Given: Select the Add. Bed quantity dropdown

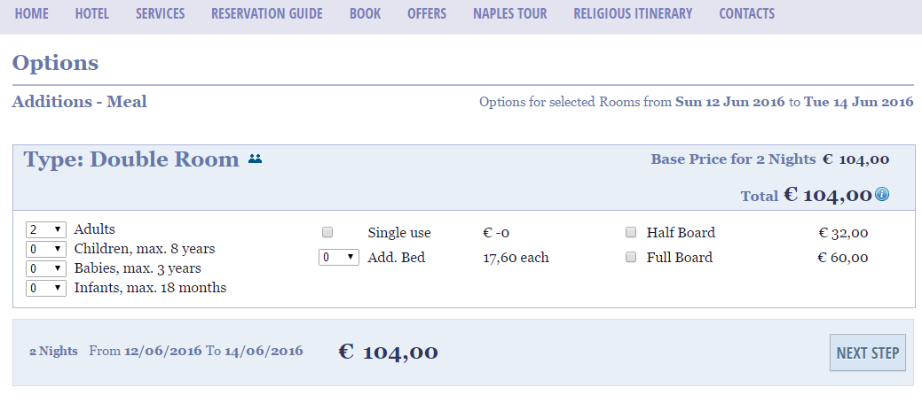Looking at the screenshot, I should 339,258.
